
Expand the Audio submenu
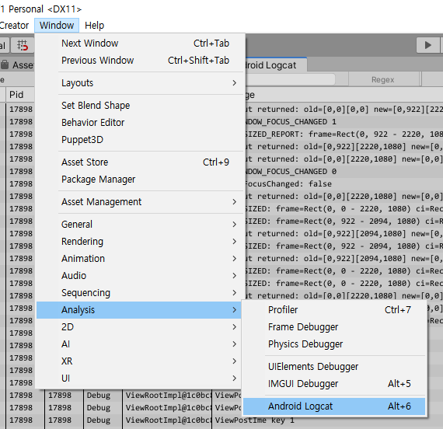[140, 276]
